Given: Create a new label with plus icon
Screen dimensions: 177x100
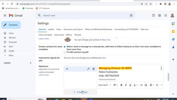Looking at the screenshot, I should pos(31,63).
